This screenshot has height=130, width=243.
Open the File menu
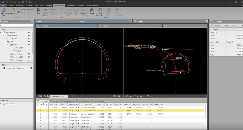[x=3, y=6]
